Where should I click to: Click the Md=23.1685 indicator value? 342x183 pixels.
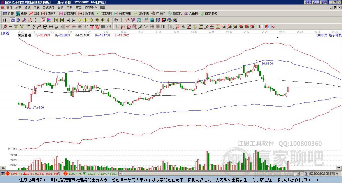[82, 35]
